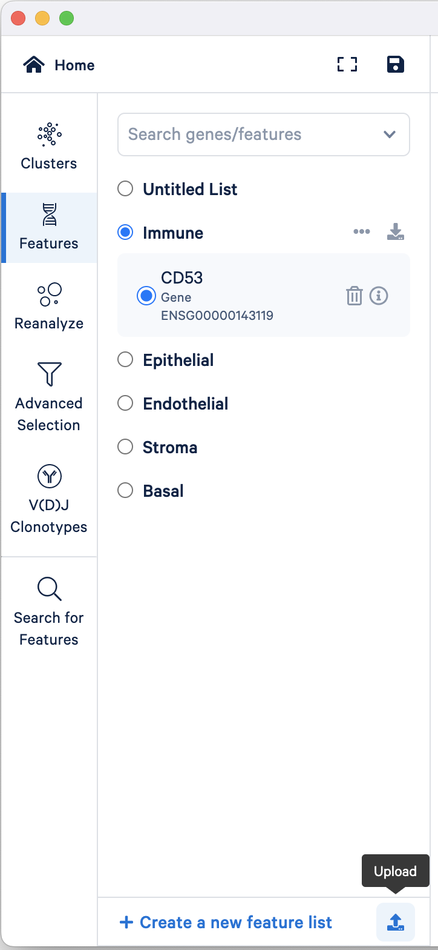Open Advanced Selection panel
This screenshot has width=438, height=950.
coord(49,397)
